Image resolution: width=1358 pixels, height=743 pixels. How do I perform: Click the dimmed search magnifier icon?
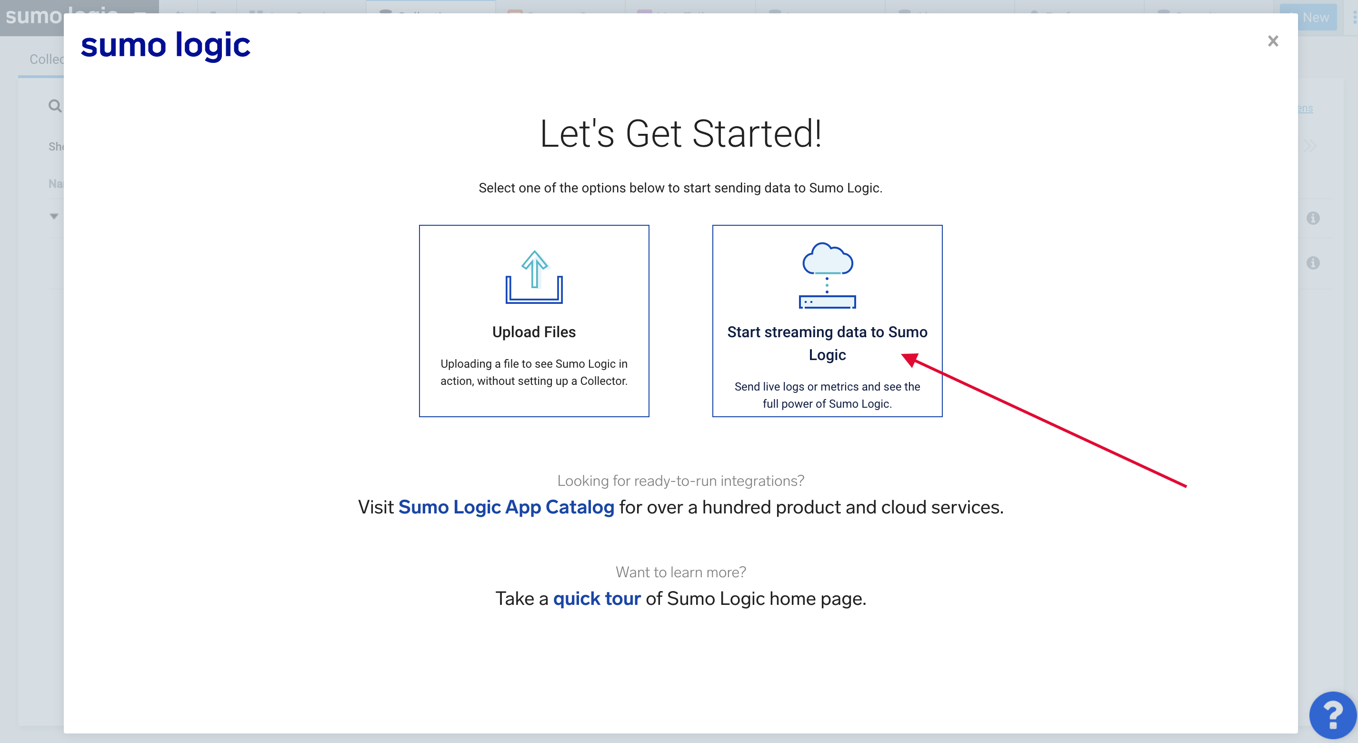click(x=54, y=106)
